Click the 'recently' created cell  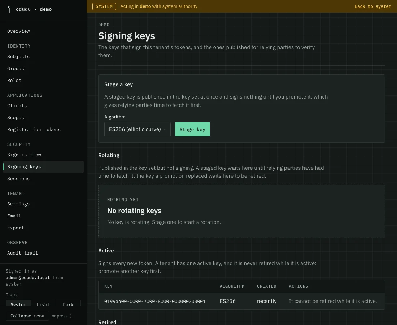point(267,301)
